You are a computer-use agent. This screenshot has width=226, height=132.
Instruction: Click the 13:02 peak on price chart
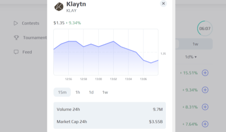(114, 41)
